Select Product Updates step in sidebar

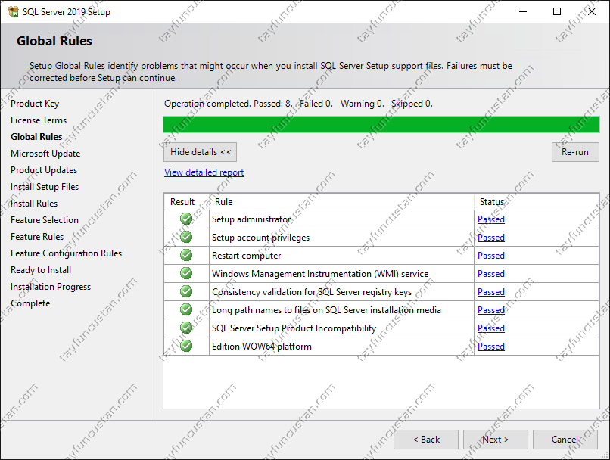pyautogui.click(x=44, y=170)
